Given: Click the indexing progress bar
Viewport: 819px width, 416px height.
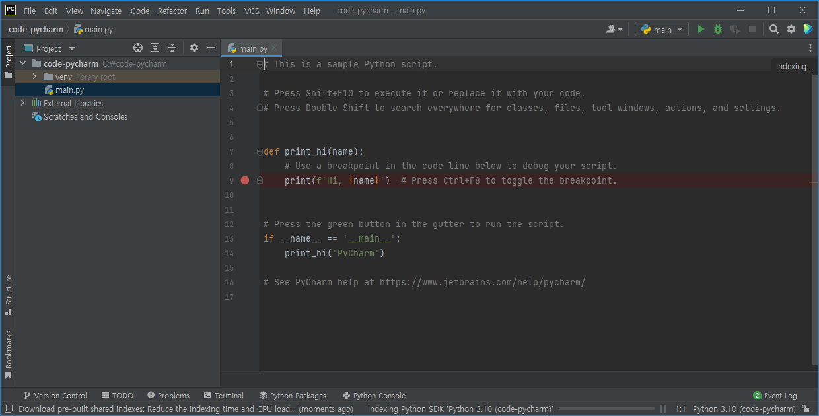Looking at the screenshot, I should [x=606, y=409].
